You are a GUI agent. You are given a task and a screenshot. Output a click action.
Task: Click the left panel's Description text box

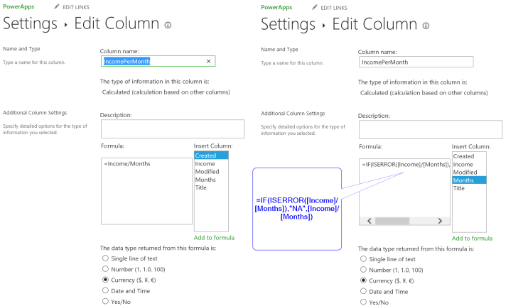point(173,129)
